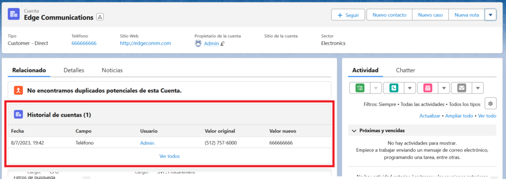
Task: Compose an email with the envelope icon
Action: (x=462, y=88)
